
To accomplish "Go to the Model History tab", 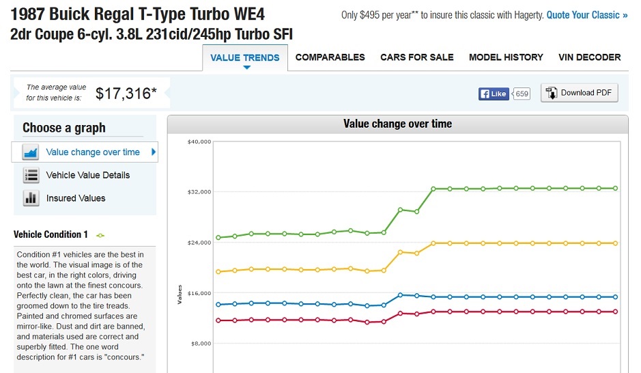I will [x=506, y=57].
